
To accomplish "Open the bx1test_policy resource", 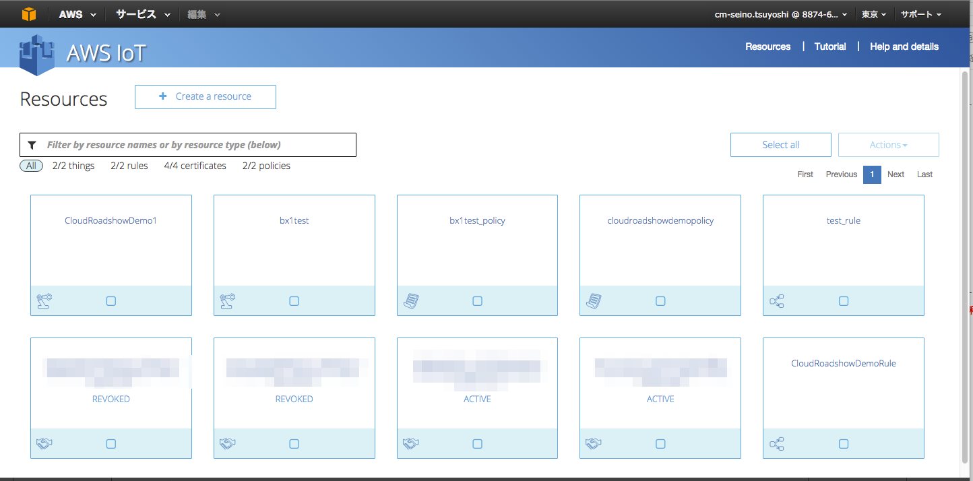I will coord(477,220).
